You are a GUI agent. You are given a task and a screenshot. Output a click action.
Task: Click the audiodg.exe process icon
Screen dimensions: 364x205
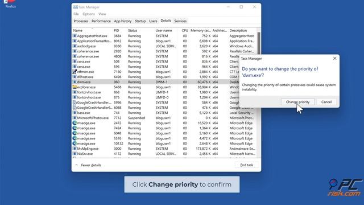75,46
